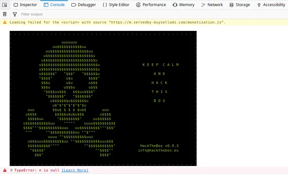Expand the TypeError stack trace

click(11, 170)
